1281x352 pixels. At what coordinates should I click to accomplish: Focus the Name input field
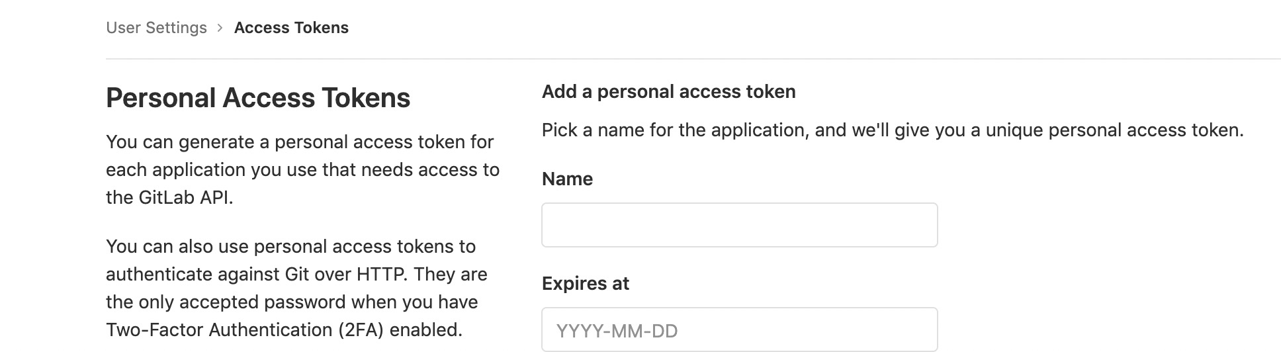tap(739, 225)
